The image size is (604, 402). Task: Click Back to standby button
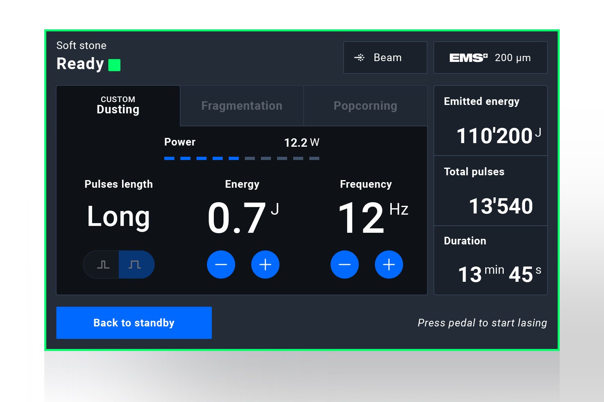tap(134, 323)
